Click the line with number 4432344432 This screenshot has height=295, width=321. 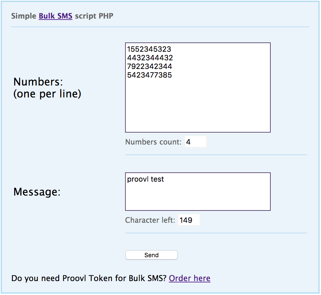coord(150,58)
